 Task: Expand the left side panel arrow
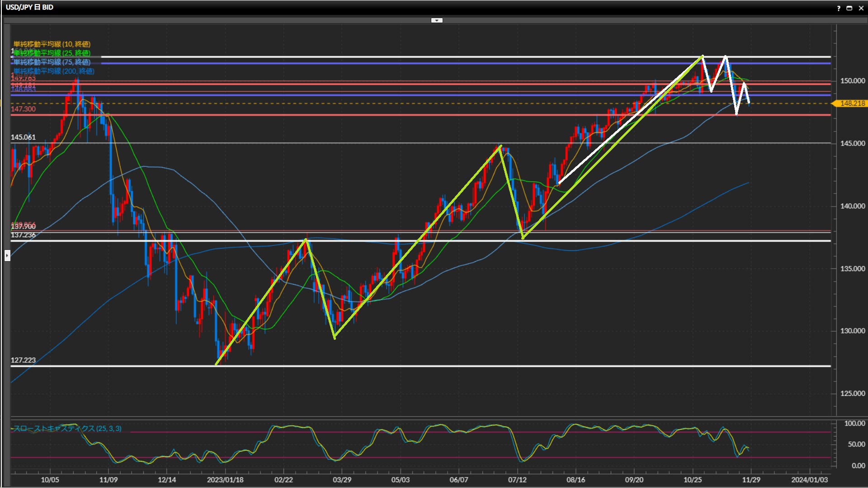click(7, 256)
